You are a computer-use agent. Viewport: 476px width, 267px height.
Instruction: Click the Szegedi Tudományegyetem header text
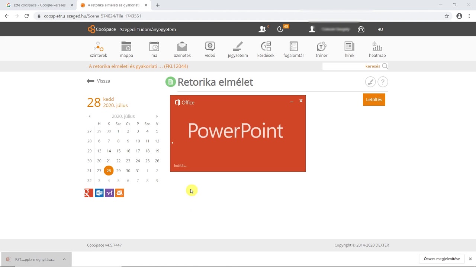click(x=148, y=30)
